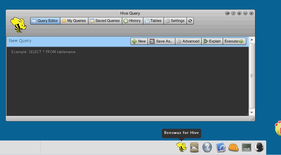Image resolution: width=281 pixels, height=155 pixels.
Task: Click the Save As button
Action: coord(161,41)
